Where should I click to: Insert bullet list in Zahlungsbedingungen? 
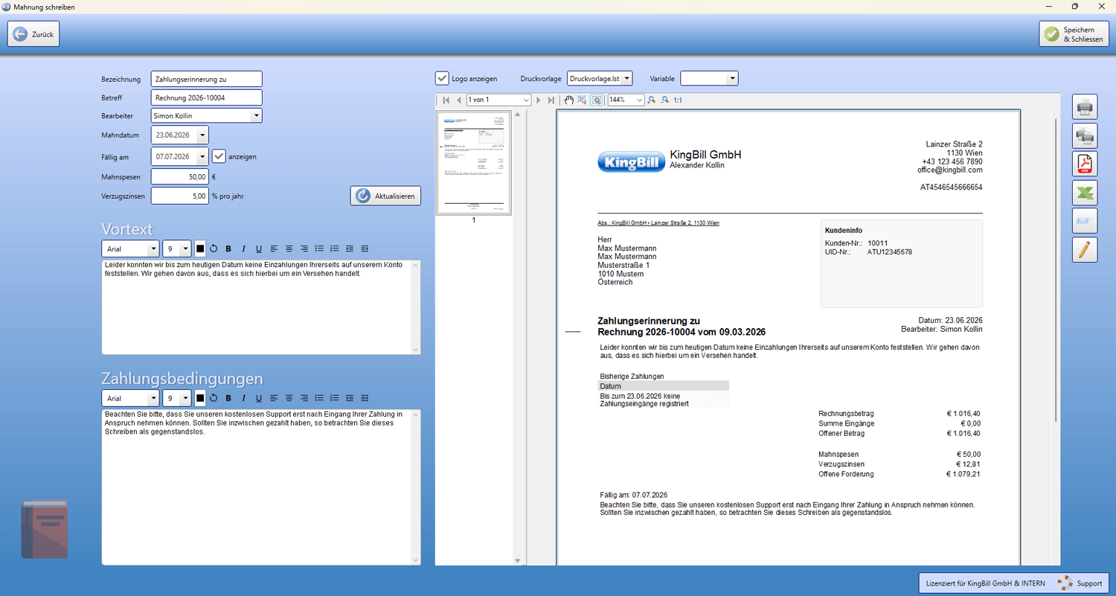(319, 399)
